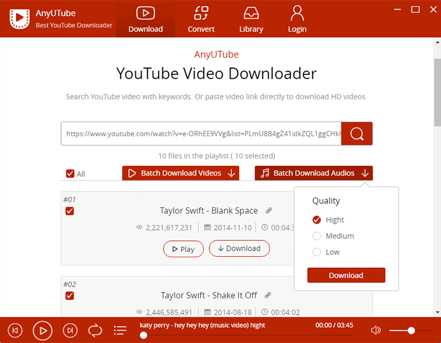Click Taylor Swift - Shake It Off title
The width and height of the screenshot is (441, 343).
209,295
